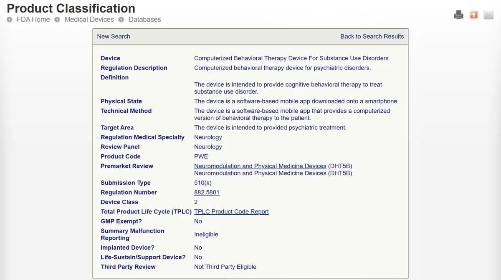Screen dimensions: 501x280
Task: Open TPLC Product Code Report link
Action: 231,211
